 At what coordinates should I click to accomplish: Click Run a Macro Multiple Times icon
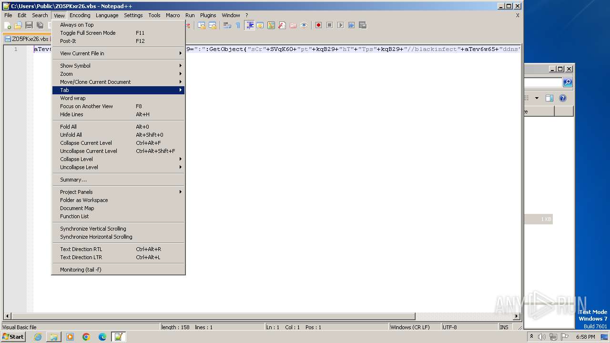pos(351,25)
